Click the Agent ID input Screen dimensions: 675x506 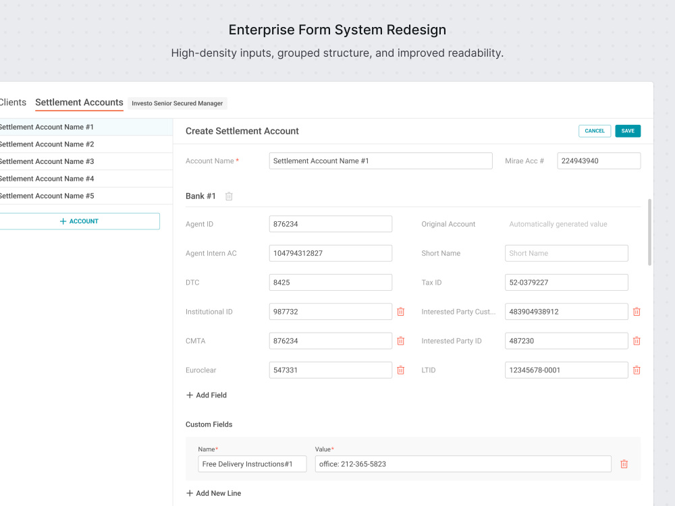331,224
